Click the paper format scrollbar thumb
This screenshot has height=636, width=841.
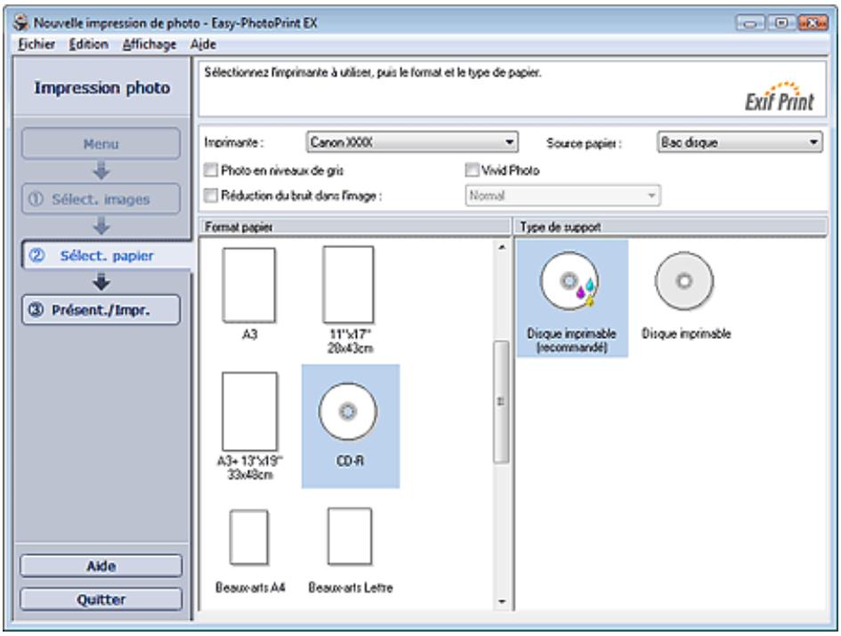(x=501, y=402)
